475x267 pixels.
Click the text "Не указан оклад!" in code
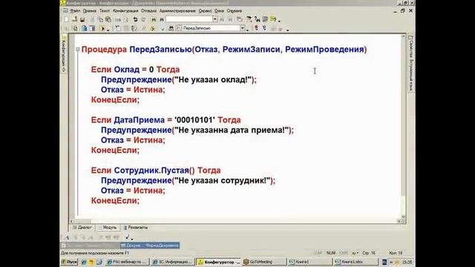click(x=214, y=79)
